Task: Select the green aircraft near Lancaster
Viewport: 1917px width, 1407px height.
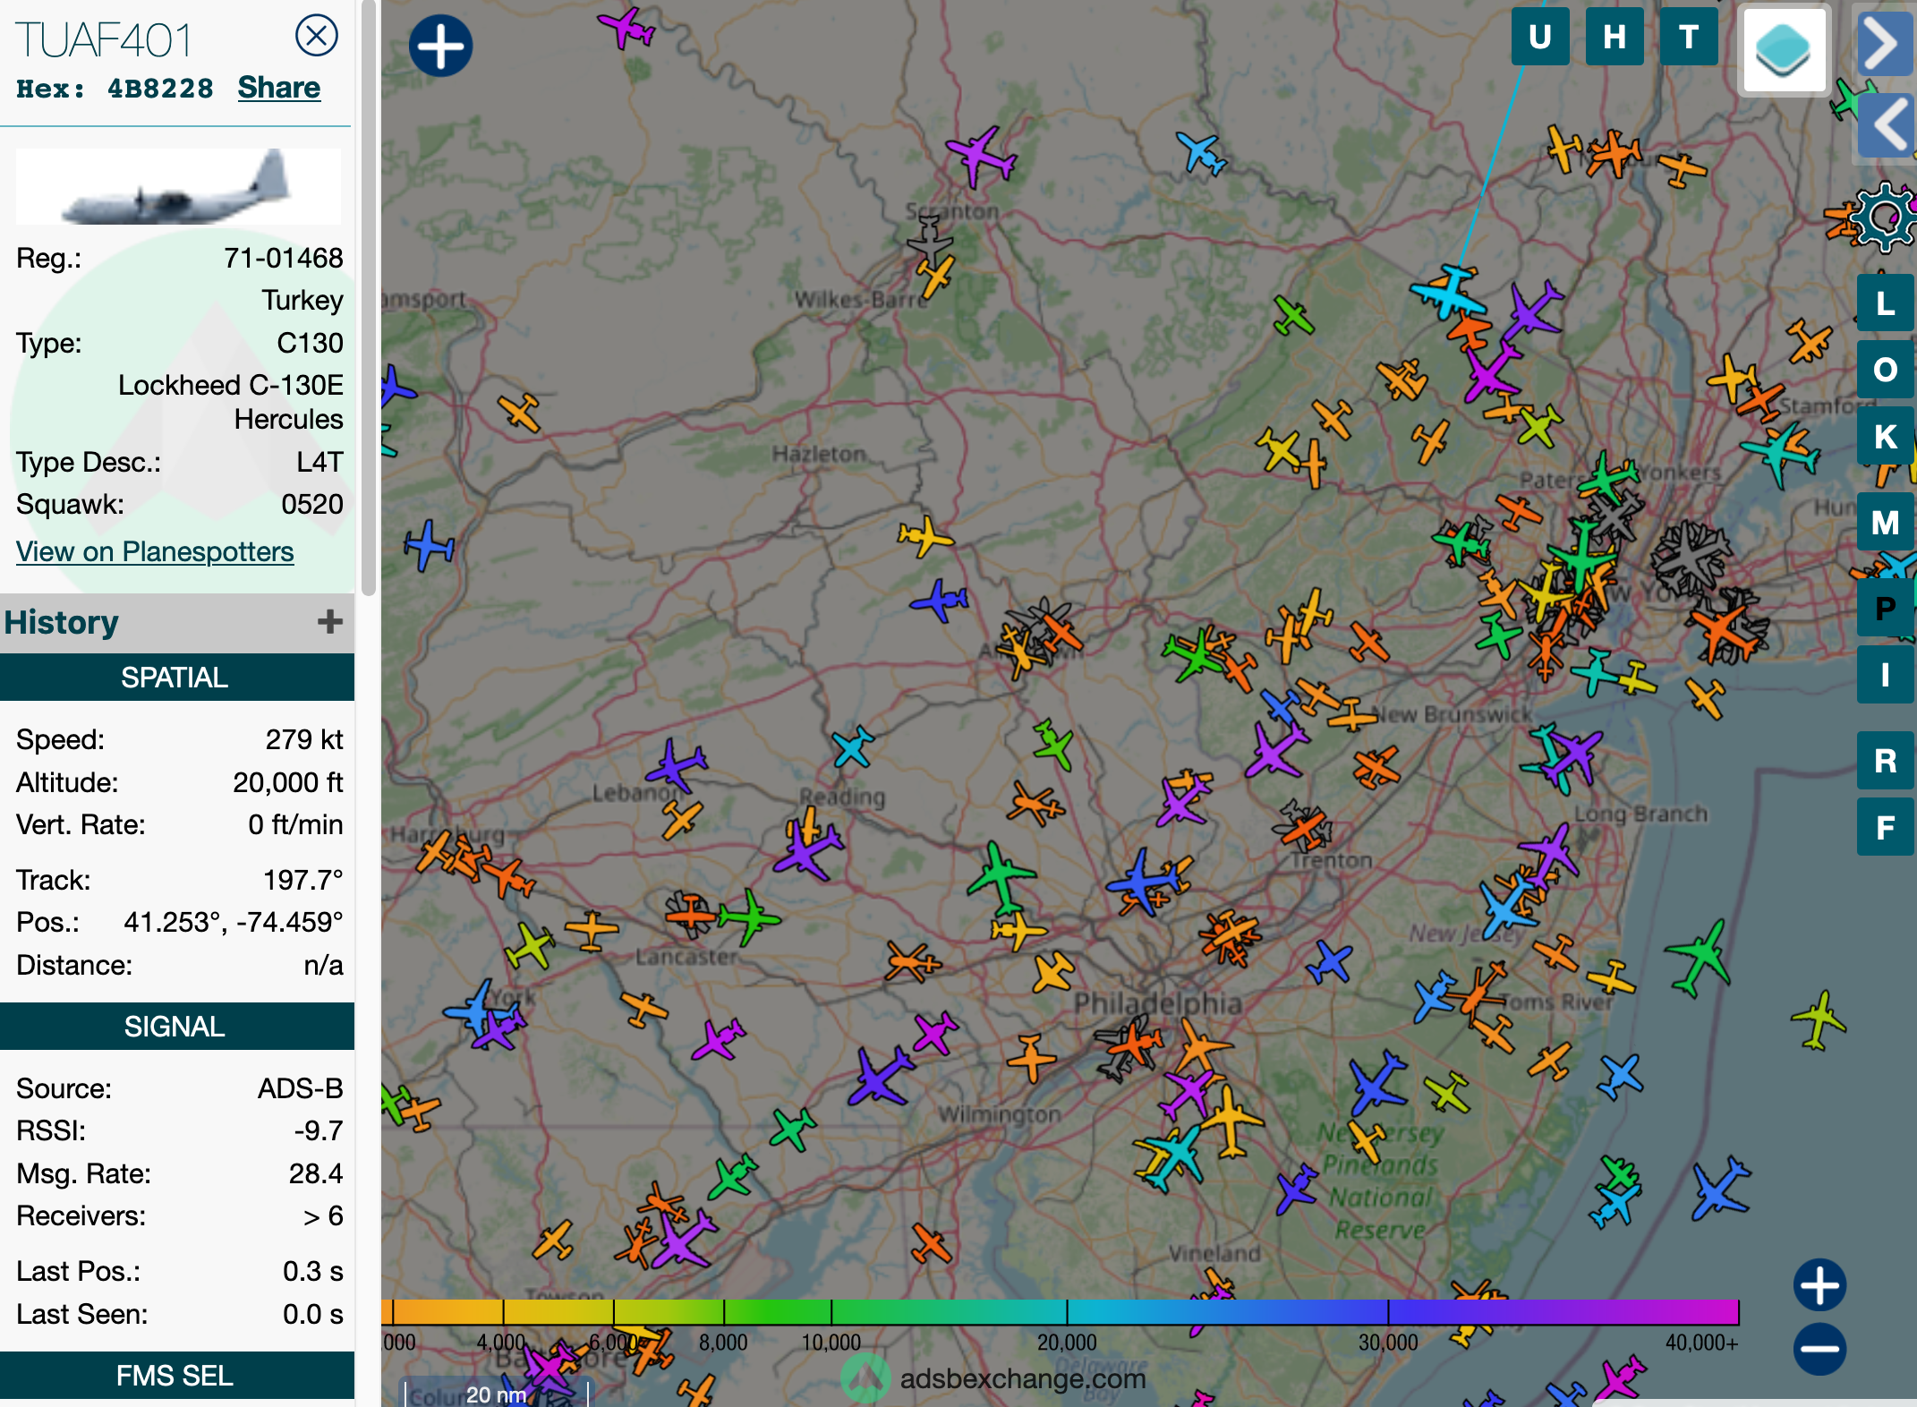Action: point(748,917)
